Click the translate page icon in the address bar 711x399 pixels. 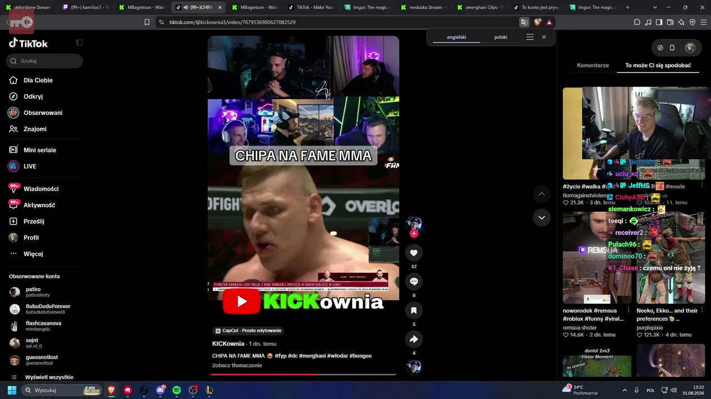pos(524,22)
